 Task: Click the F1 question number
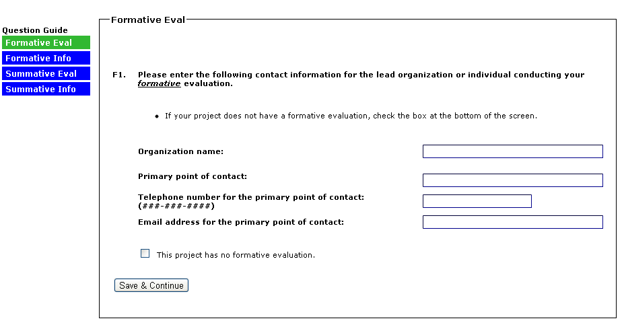click(x=119, y=75)
